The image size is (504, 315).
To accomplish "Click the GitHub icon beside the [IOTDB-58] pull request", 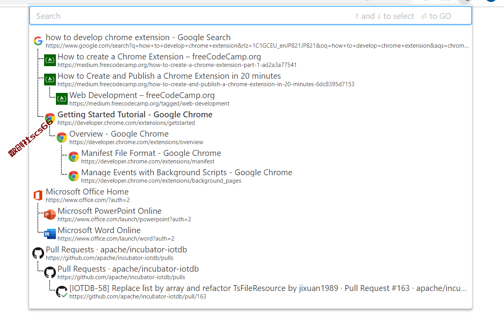I will 62,292.
